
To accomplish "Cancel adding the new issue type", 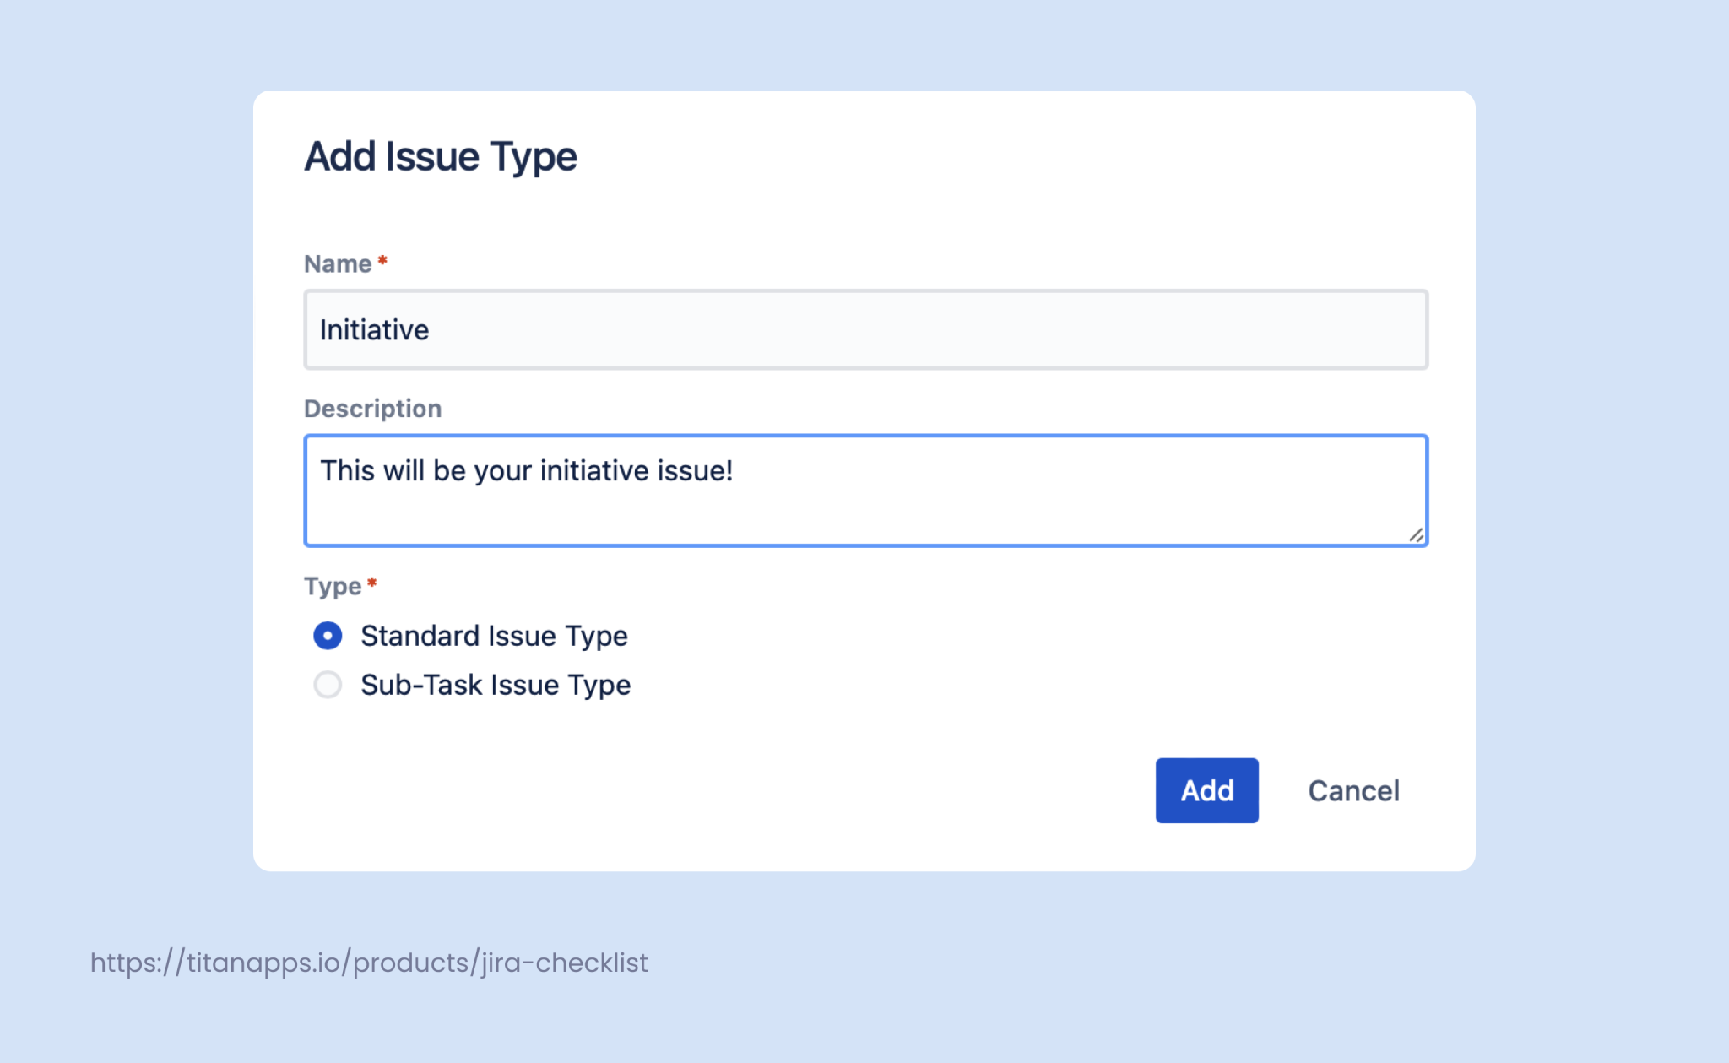I will coord(1352,790).
